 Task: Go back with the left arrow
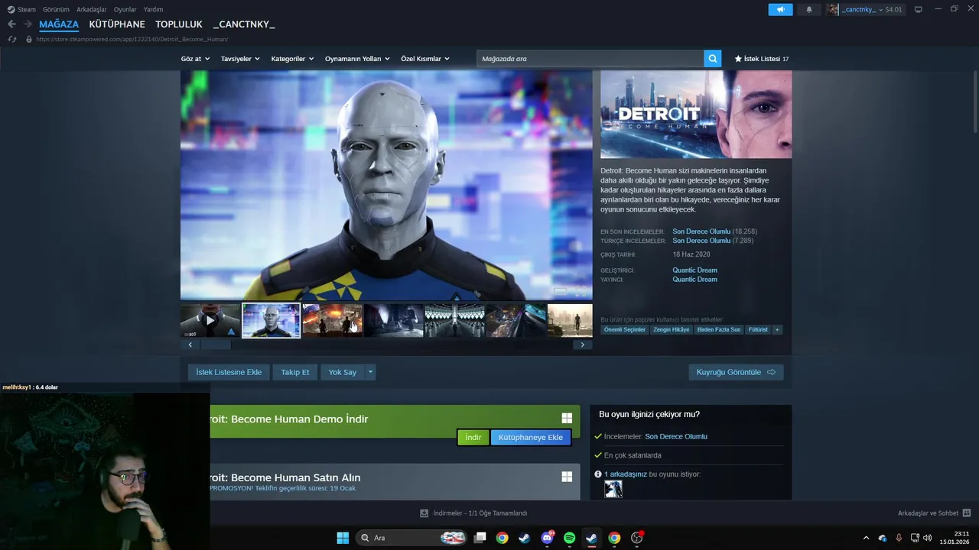pyautogui.click(x=11, y=24)
